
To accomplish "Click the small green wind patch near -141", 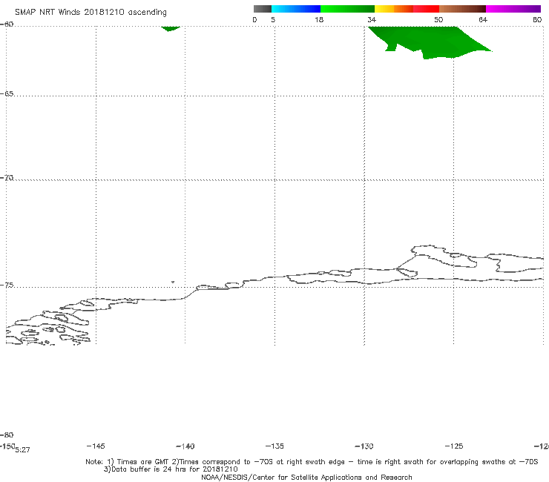I will 170,28.
